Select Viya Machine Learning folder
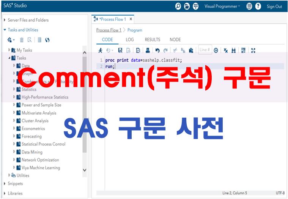The height and width of the screenshot is (199, 288). (41, 167)
